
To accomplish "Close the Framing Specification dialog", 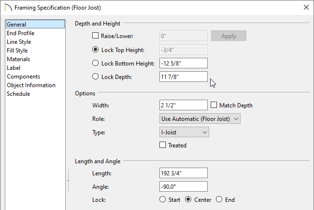I will [x=306, y=7].
